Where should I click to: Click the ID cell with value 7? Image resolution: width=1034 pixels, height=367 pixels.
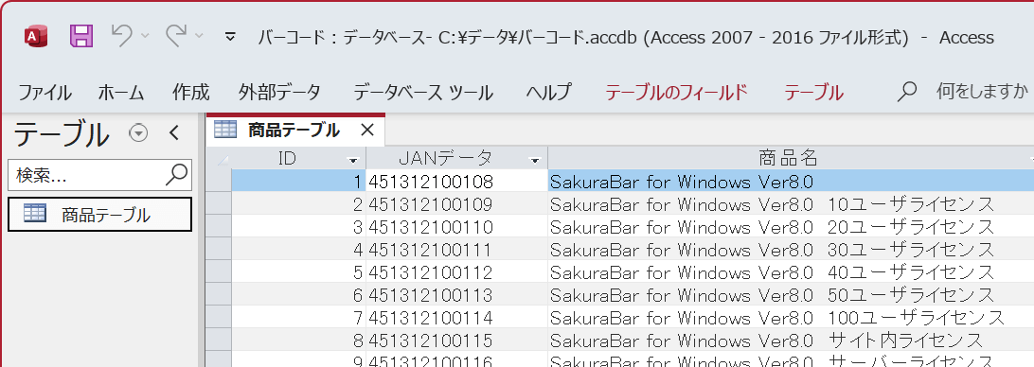click(298, 317)
